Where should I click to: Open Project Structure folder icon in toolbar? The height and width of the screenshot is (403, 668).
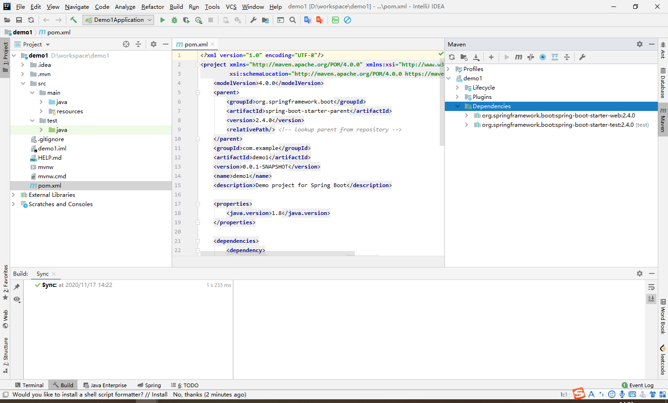pos(265,20)
